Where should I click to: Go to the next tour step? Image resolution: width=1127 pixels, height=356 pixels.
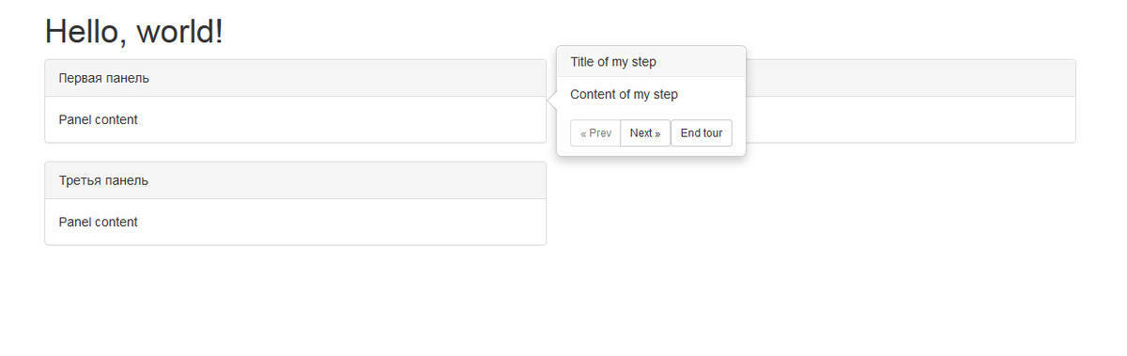(x=645, y=133)
